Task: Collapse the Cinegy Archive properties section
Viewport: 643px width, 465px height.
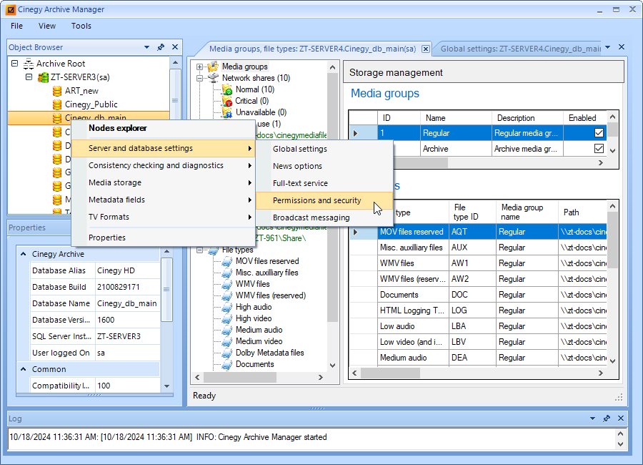Action: (x=24, y=254)
